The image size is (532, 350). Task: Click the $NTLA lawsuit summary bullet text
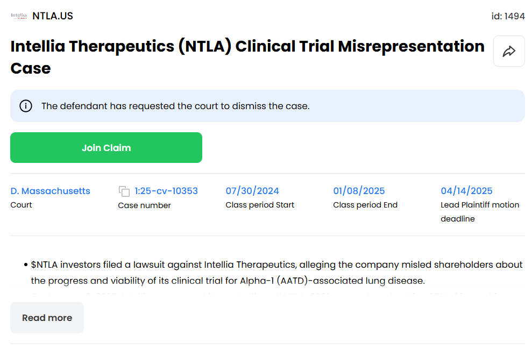tap(276, 273)
